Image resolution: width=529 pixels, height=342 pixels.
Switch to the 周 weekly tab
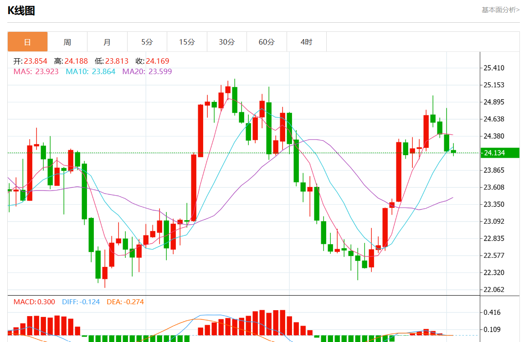pyautogui.click(x=67, y=42)
